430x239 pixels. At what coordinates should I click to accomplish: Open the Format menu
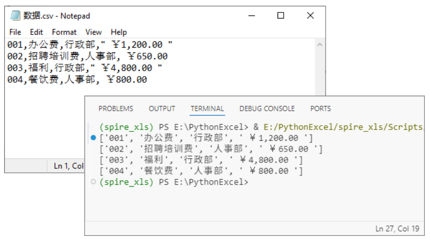click(x=64, y=32)
